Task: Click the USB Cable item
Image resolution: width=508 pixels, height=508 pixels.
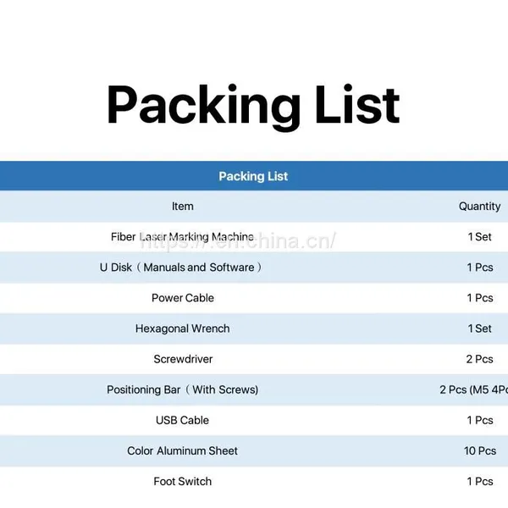Action: [182, 420]
